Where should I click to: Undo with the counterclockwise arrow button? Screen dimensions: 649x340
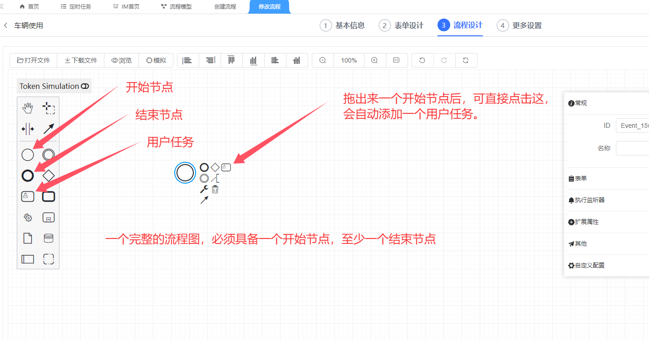[422, 60]
